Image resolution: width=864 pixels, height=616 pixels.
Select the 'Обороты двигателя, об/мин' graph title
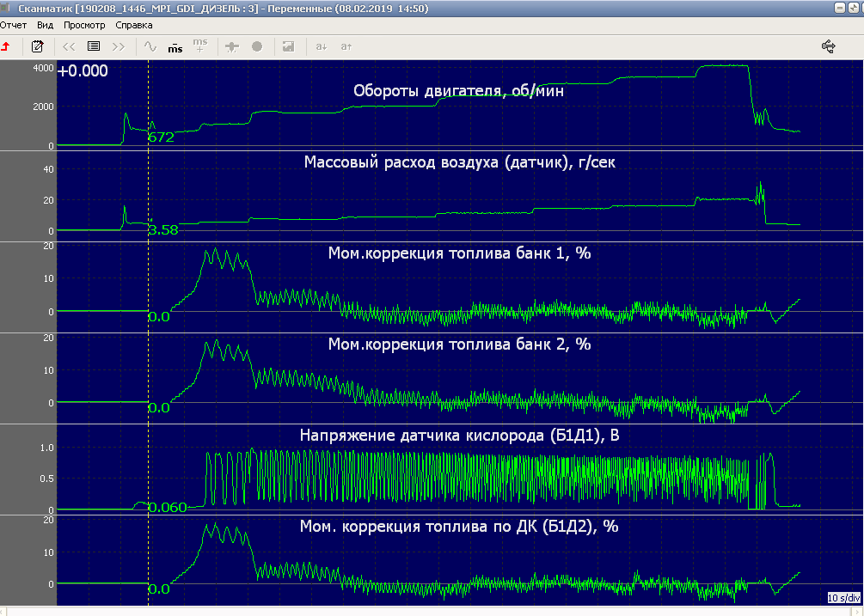point(458,91)
